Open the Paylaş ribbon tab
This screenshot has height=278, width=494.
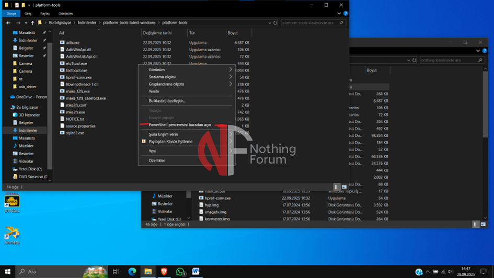click(44, 14)
